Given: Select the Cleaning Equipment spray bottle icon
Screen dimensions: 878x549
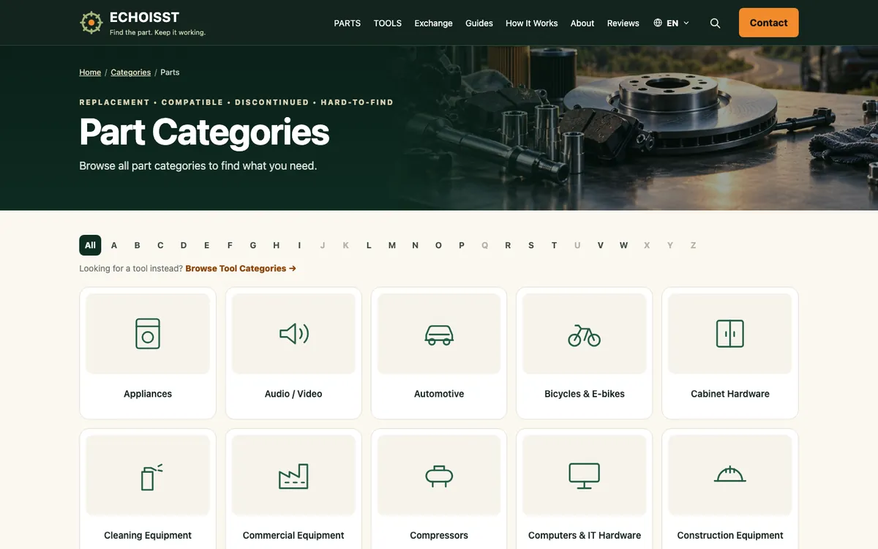Looking at the screenshot, I should 151,477.
